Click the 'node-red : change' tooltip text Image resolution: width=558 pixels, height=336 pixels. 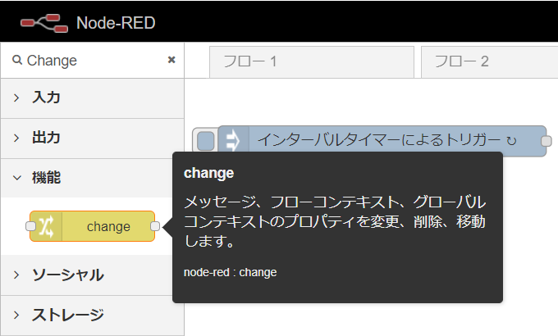click(x=231, y=272)
